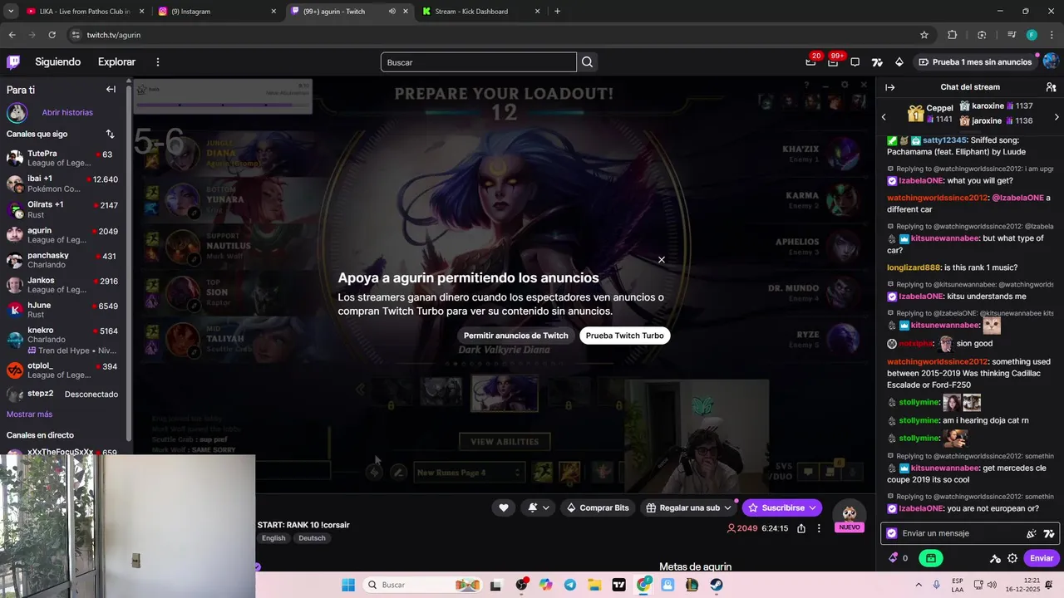The width and height of the screenshot is (1064, 598).
Task: Click the search magnifier button
Action: 588,62
